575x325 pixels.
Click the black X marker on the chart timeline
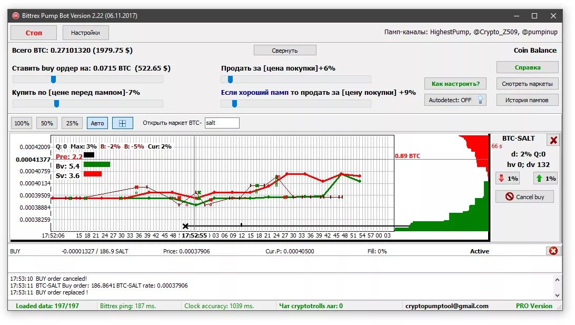click(185, 226)
